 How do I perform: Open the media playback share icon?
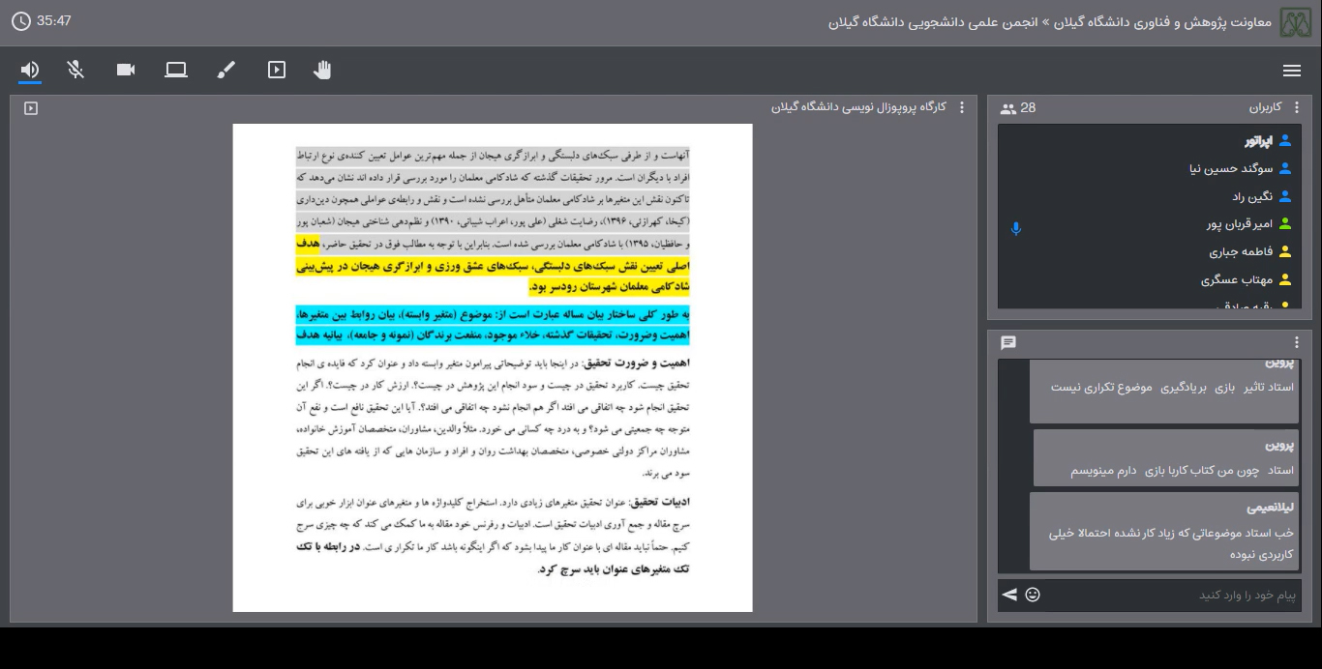[277, 70]
